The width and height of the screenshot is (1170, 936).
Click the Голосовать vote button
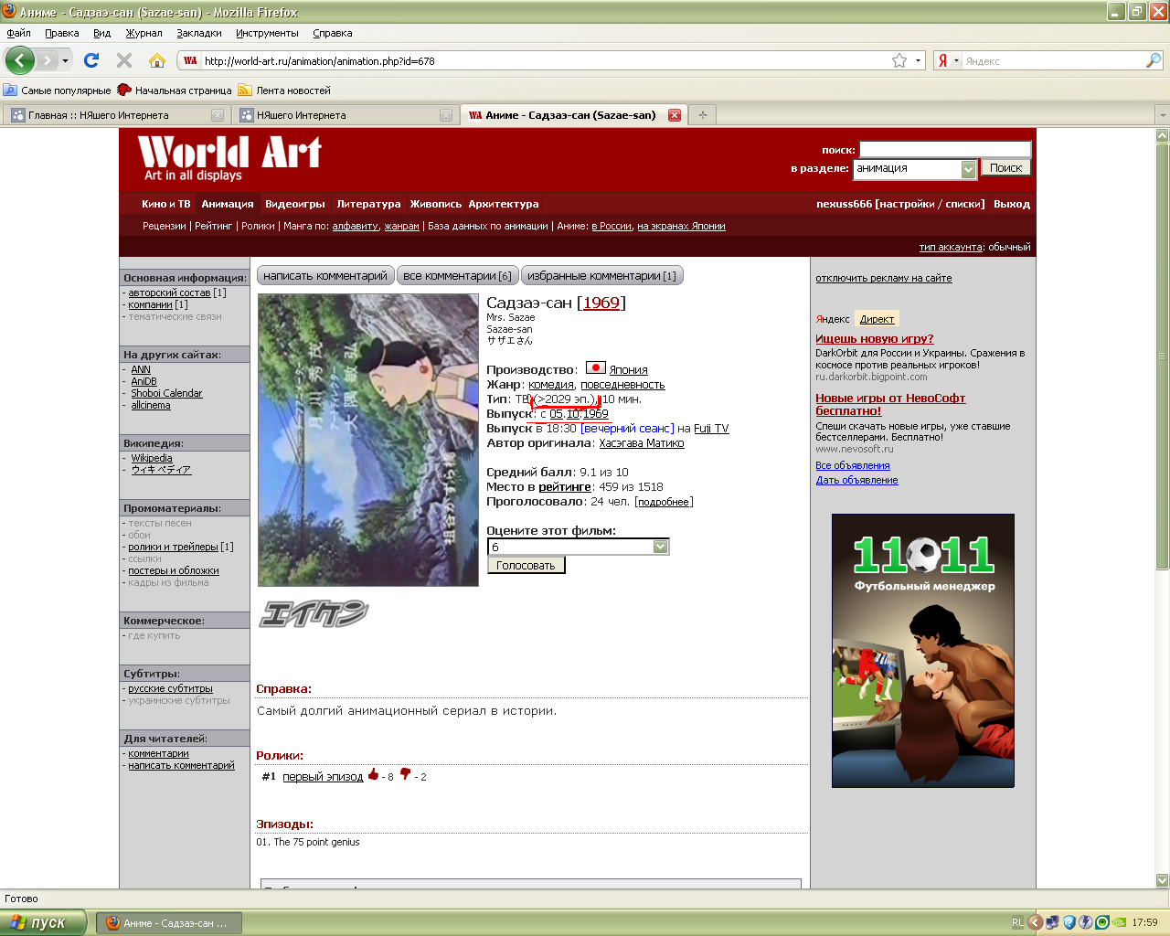coord(526,565)
